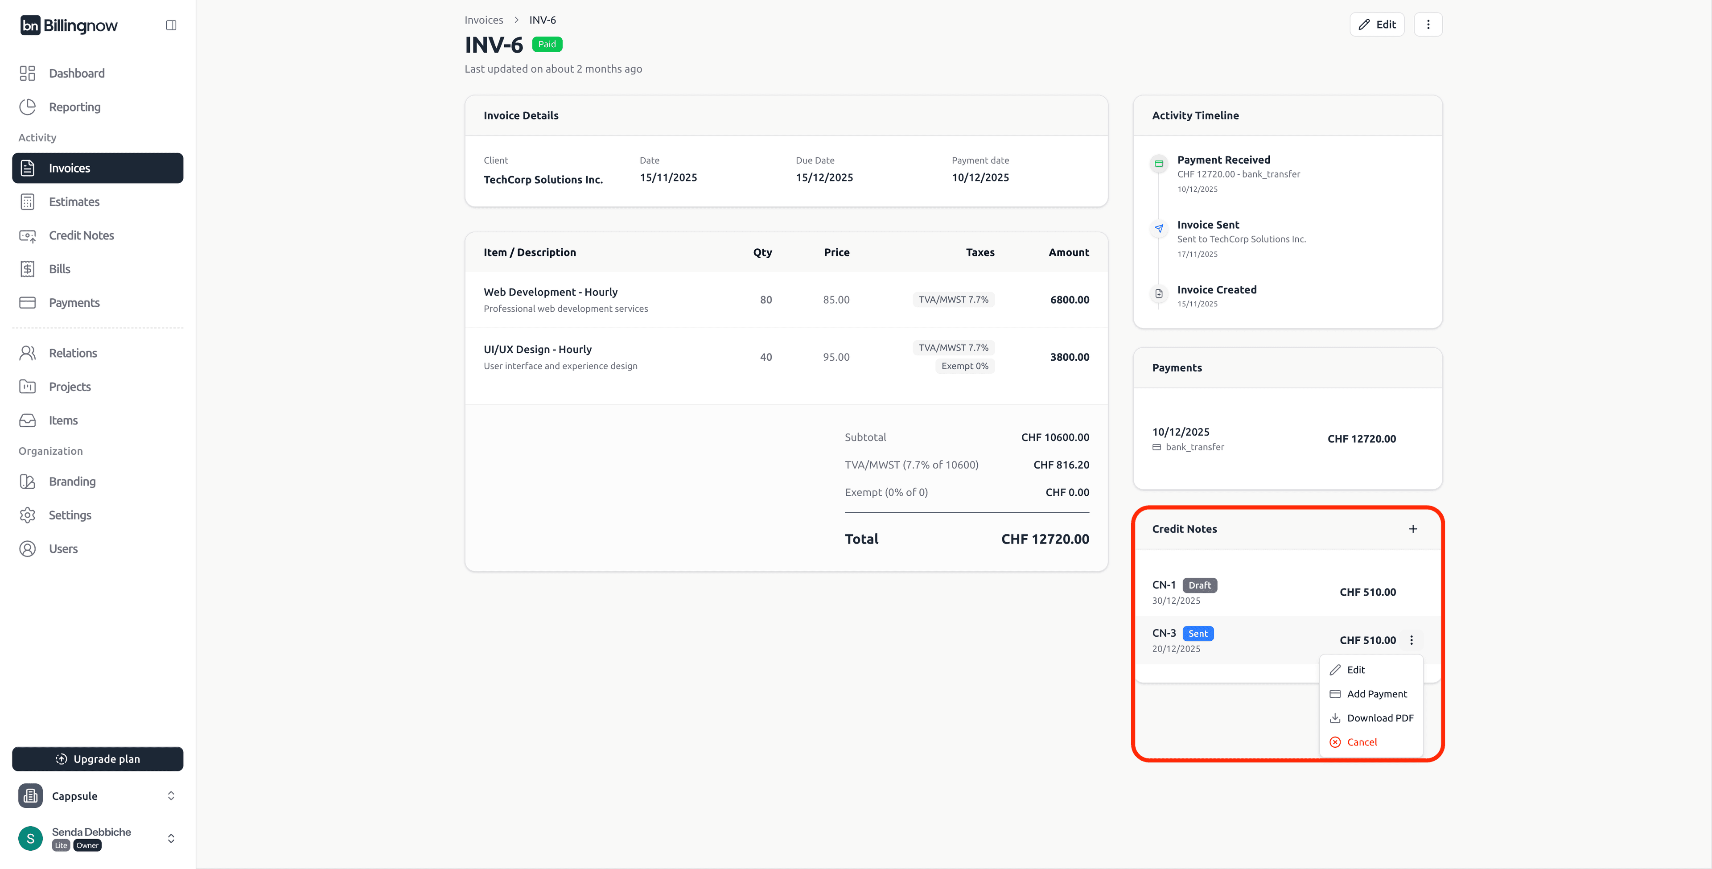Screen dimensions: 1712x869
Task: Select the Estimates icon in sidebar
Action: (x=27, y=202)
